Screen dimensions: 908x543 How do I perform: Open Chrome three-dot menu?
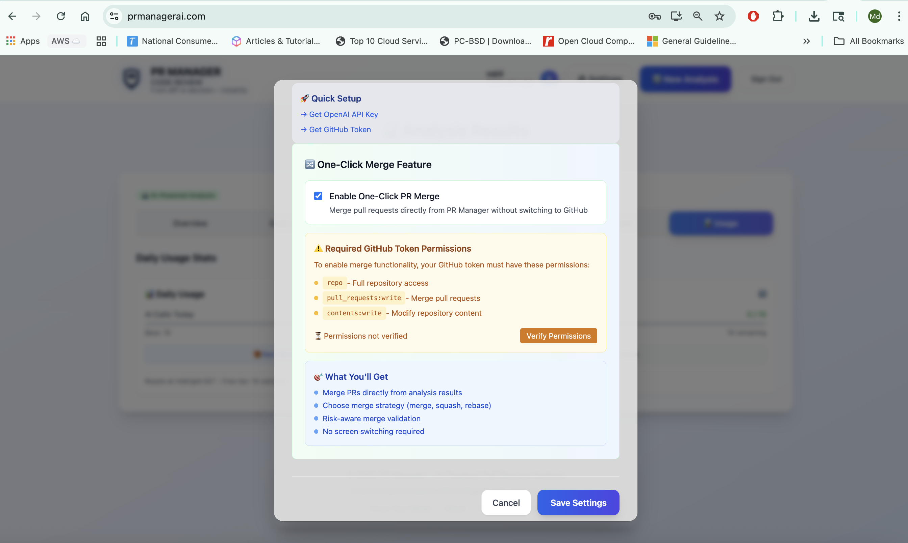tap(899, 16)
